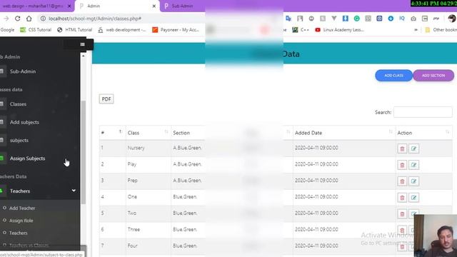Open Classes in the sidebar

pyautogui.click(x=18, y=104)
